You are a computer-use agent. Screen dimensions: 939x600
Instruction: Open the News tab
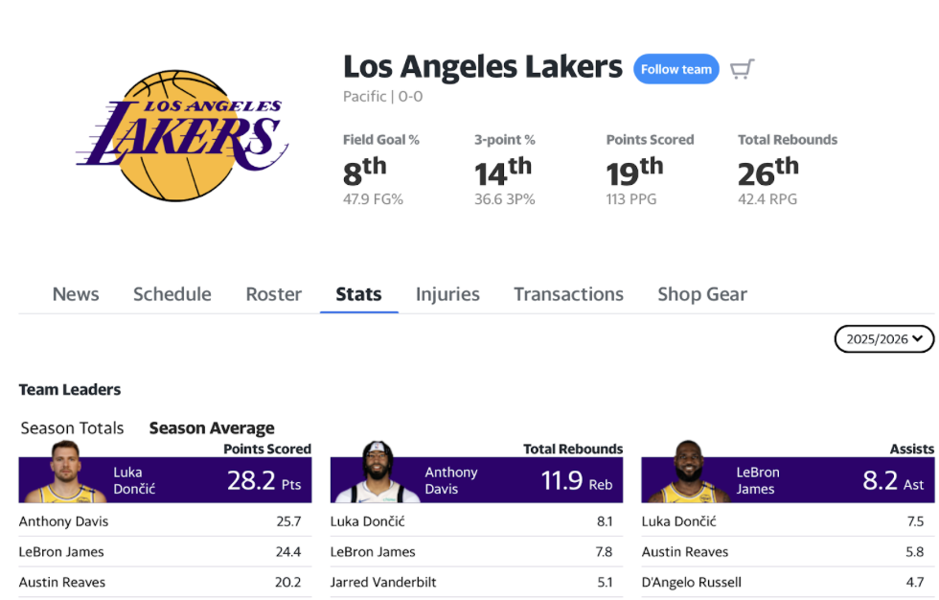tap(76, 294)
